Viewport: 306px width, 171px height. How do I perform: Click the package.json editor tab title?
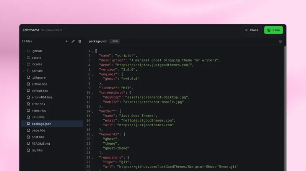point(98,41)
